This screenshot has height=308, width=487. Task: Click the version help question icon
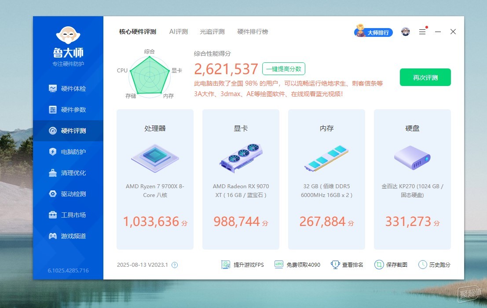(x=175, y=265)
